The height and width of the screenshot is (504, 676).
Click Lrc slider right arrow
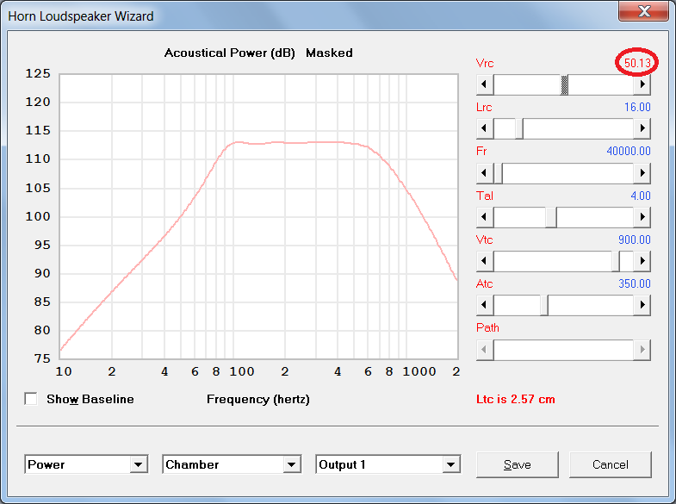click(x=642, y=128)
